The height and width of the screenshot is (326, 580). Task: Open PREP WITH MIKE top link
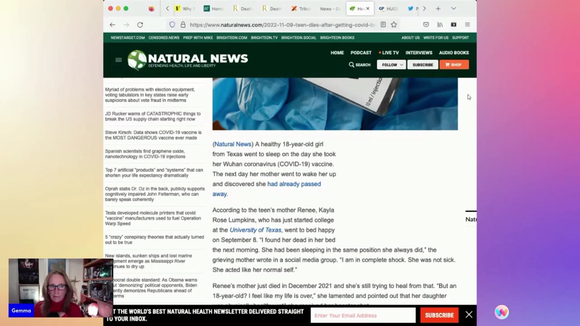click(x=198, y=38)
